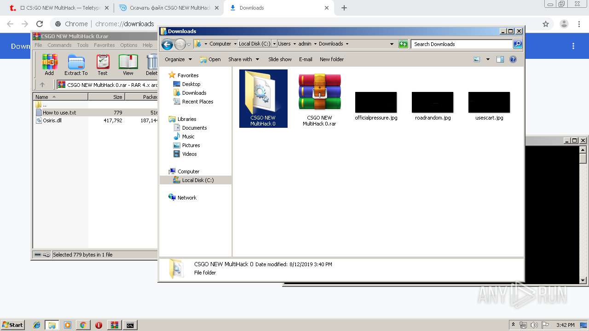589x331 pixels.
Task: Click the Explorer refresh button
Action: pyautogui.click(x=403, y=44)
